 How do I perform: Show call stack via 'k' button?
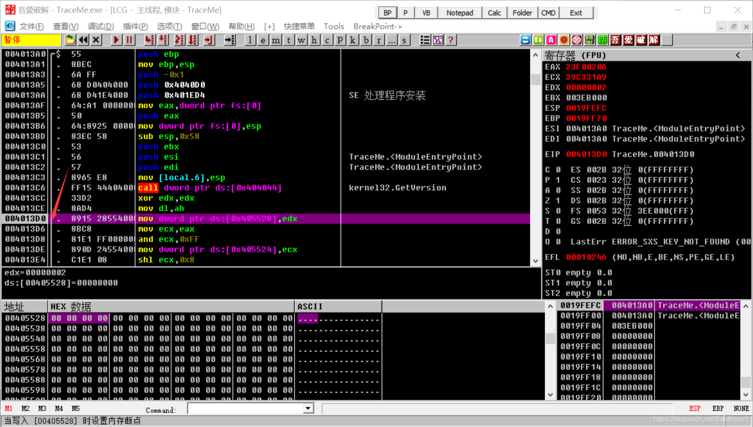pyautogui.click(x=353, y=40)
